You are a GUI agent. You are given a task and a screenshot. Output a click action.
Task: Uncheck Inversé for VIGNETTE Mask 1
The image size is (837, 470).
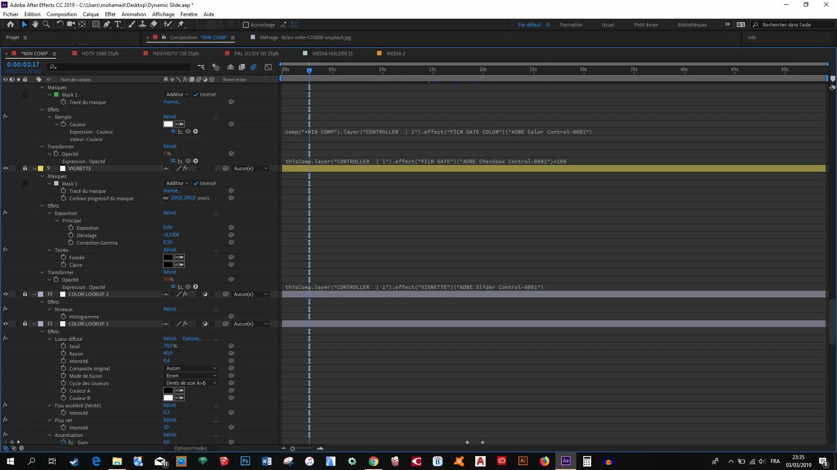pos(196,183)
